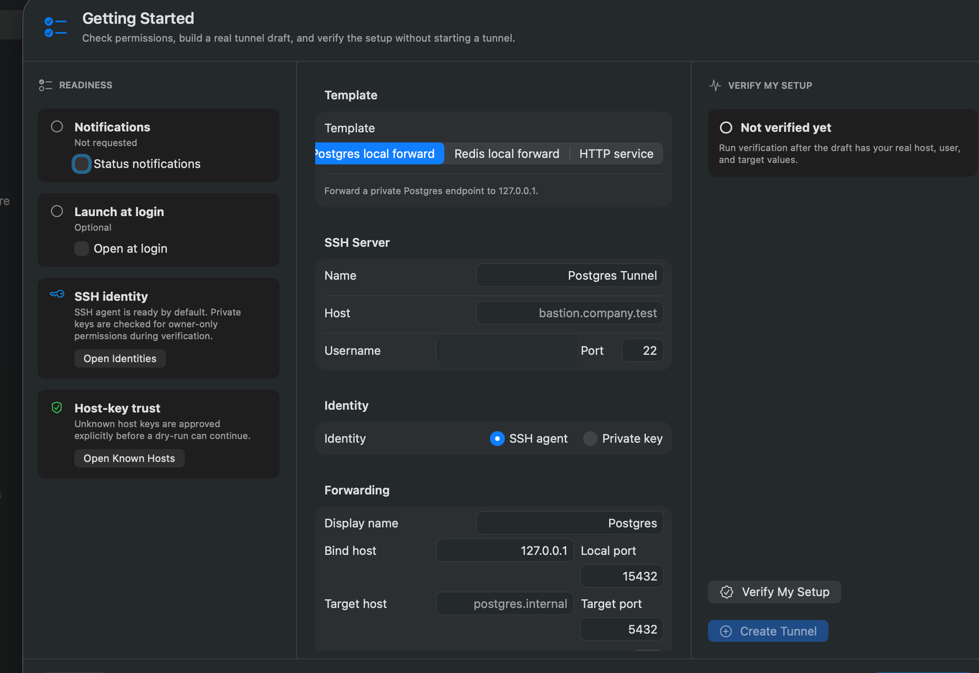979x673 pixels.
Task: Click the Host-key trust card title
Action: (x=117, y=408)
